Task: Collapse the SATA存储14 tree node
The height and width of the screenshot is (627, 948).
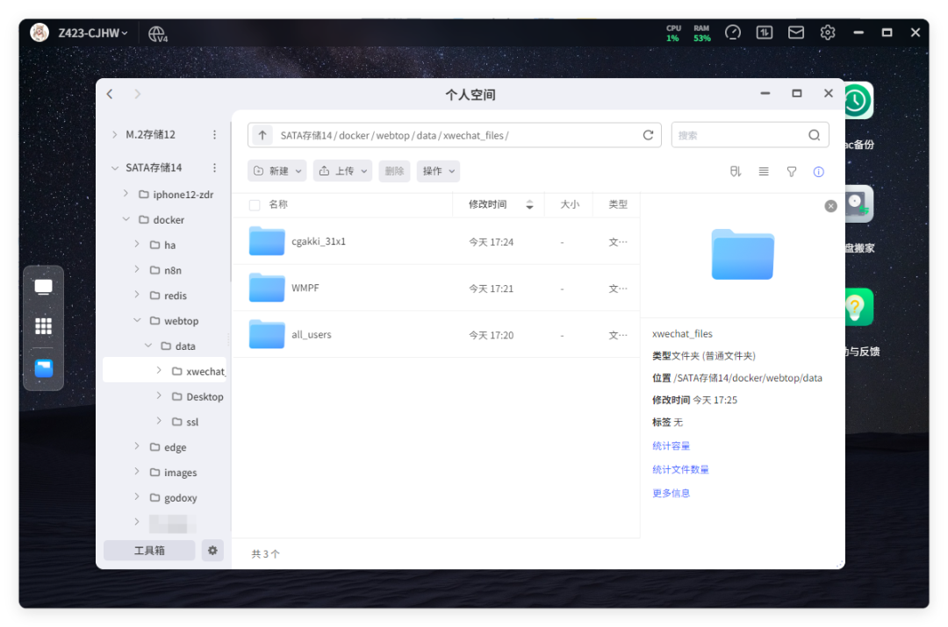Action: (x=115, y=167)
